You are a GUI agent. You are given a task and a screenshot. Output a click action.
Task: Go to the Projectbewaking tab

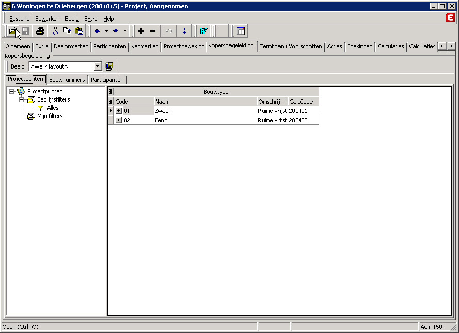[x=184, y=46]
